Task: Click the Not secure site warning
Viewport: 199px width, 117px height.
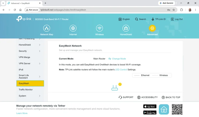Action: (32, 10)
